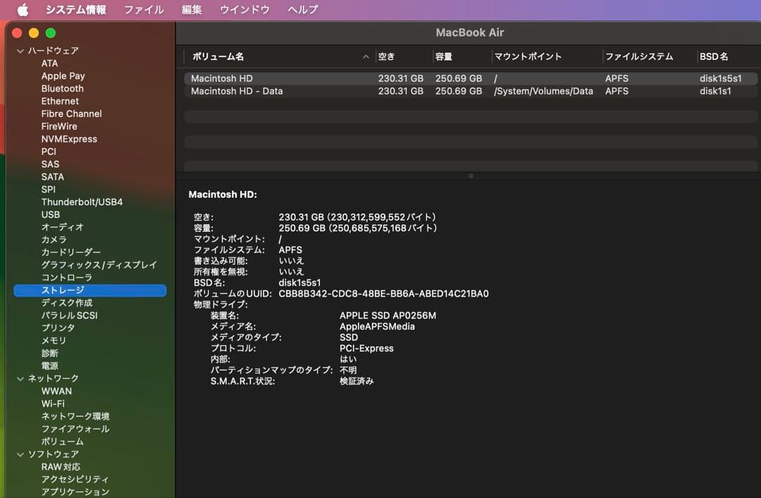
Task: Select Thunderbolt/USB4 in the sidebar
Action: click(82, 202)
